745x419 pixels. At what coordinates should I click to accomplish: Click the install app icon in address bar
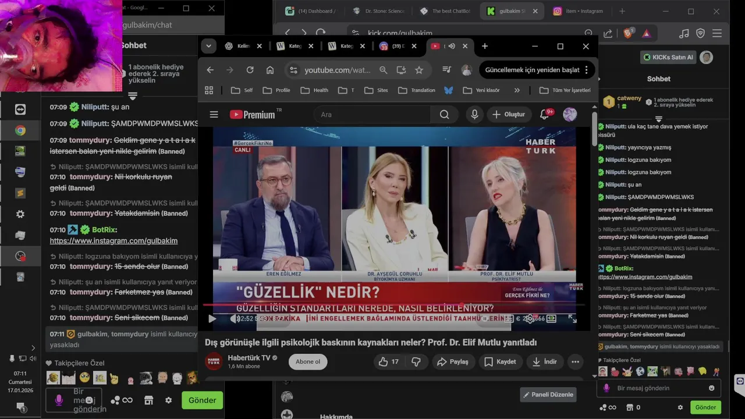tap(401, 70)
